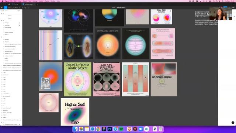Open the Plugins menu

click(47, 1)
